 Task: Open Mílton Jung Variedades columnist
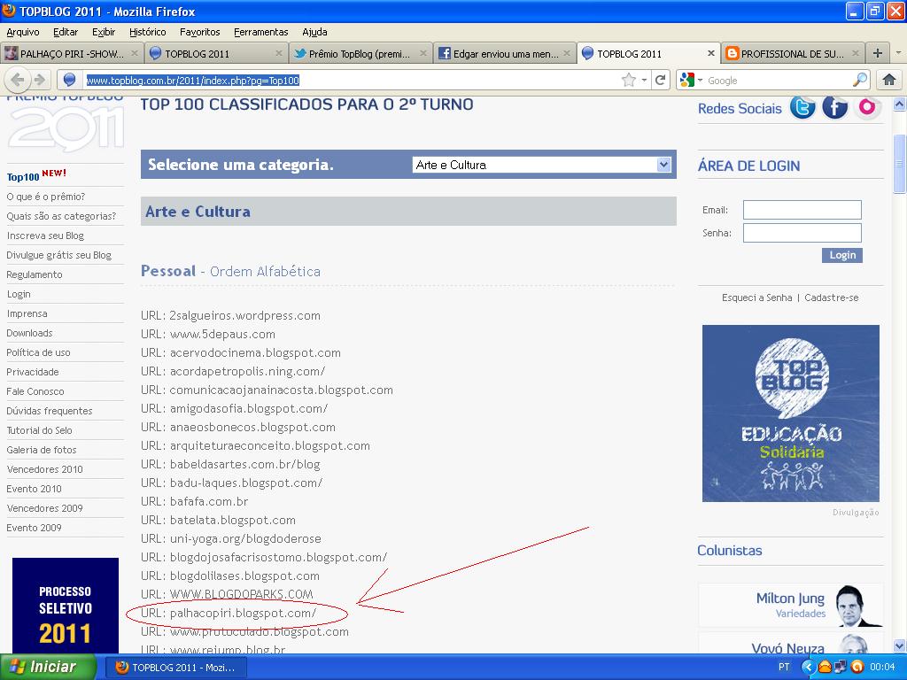(791, 605)
